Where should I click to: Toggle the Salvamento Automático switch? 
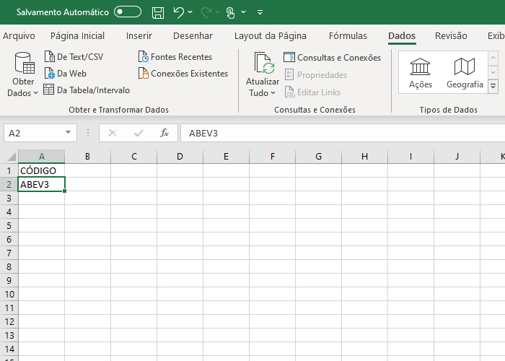(x=128, y=12)
